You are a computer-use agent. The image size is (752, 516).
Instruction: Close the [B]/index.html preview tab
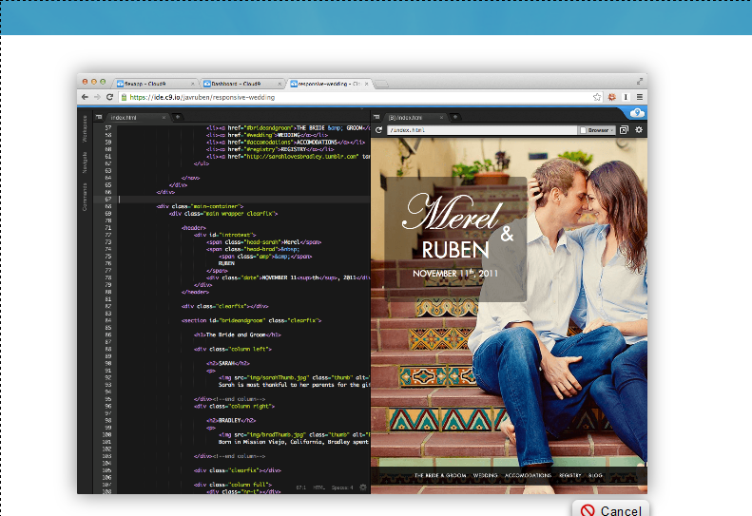[441, 118]
